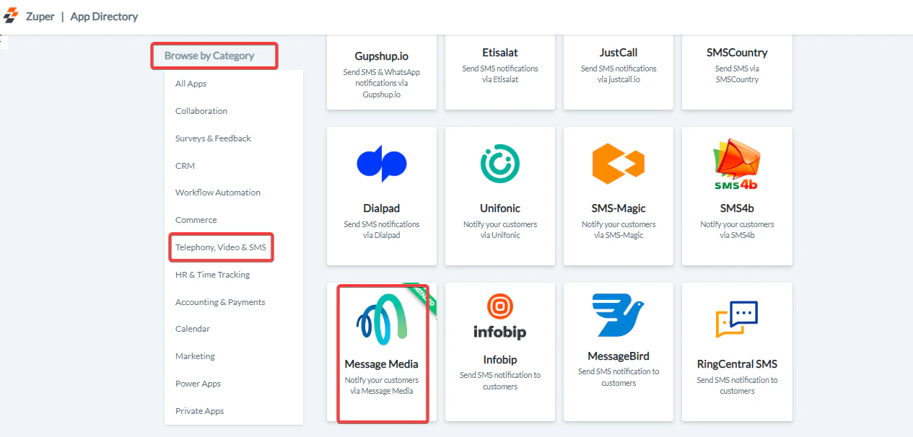Image resolution: width=913 pixels, height=437 pixels.
Task: Click "Notify your customers via SMS4b" description
Action: coord(737,229)
